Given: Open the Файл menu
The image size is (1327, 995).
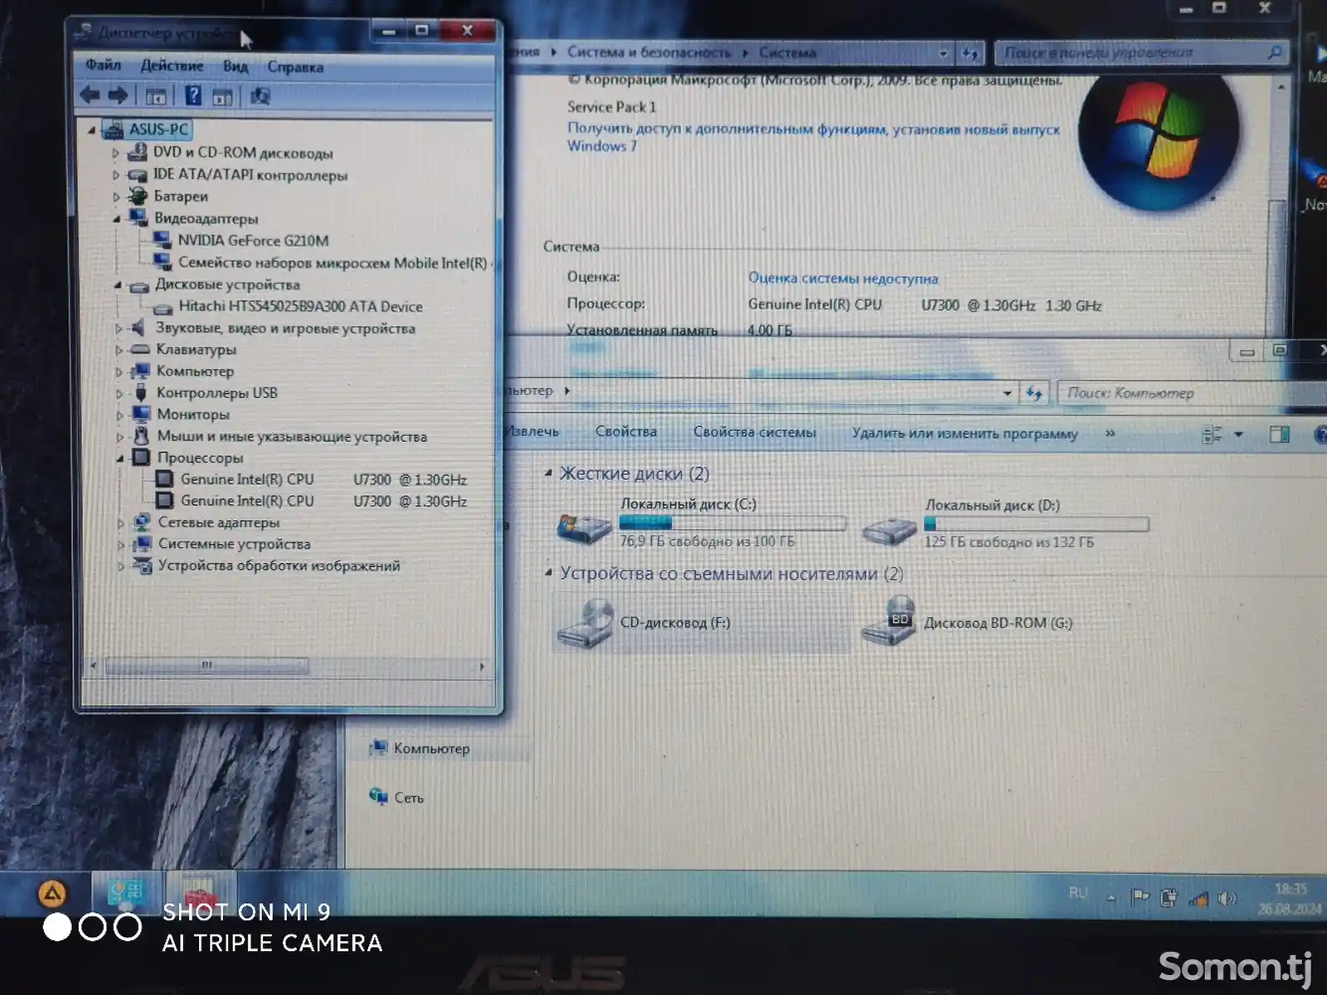Looking at the screenshot, I should (104, 65).
